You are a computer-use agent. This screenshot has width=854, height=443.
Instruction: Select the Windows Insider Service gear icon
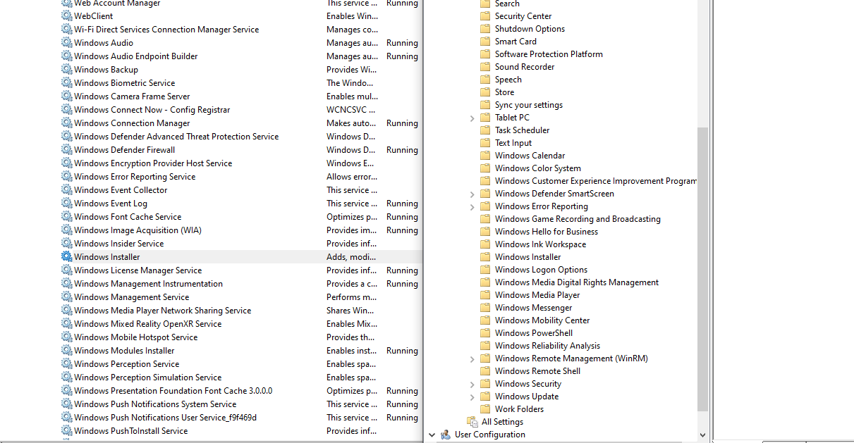pos(67,244)
